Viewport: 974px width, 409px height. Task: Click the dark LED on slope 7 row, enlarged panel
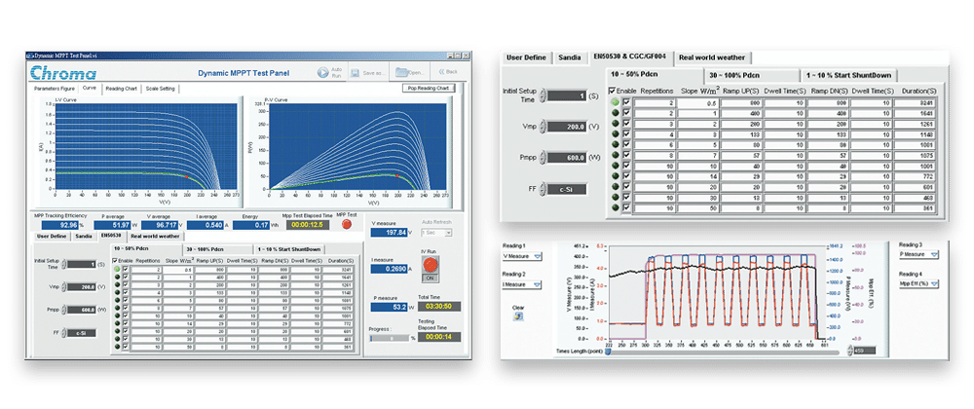coord(616,155)
